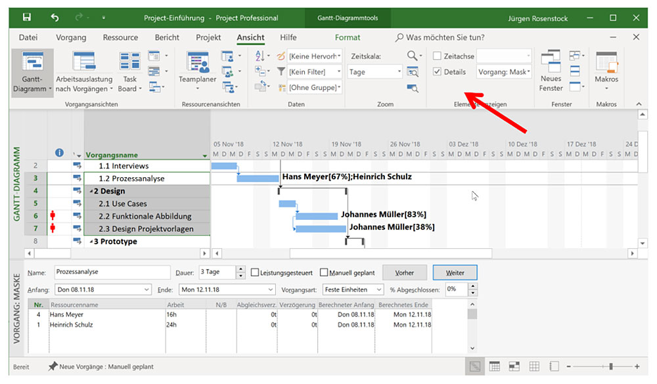Toggle the Leistungsgesteuert checkbox
Viewport: 657px width, 384px height.
click(255, 272)
